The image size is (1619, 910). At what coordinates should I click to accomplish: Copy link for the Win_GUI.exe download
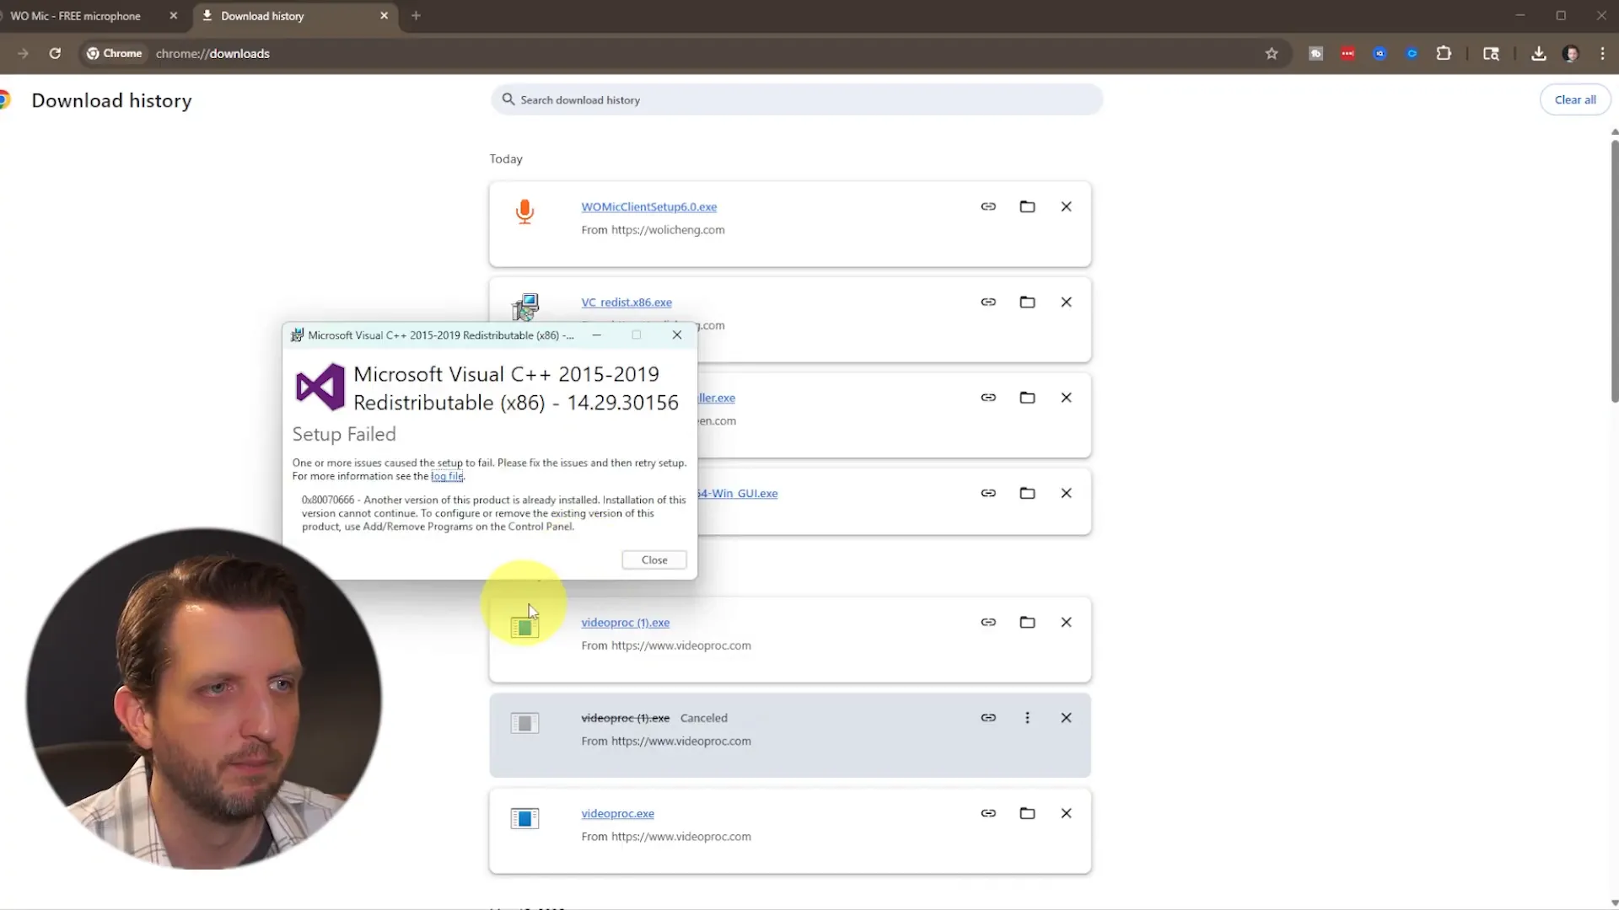pos(988,493)
